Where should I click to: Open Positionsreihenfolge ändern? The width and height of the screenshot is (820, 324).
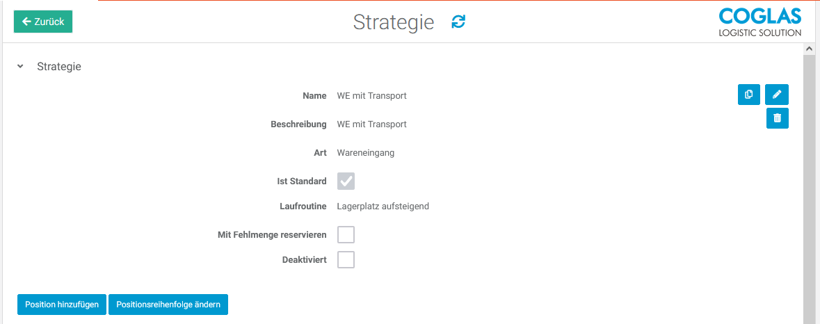[168, 305]
